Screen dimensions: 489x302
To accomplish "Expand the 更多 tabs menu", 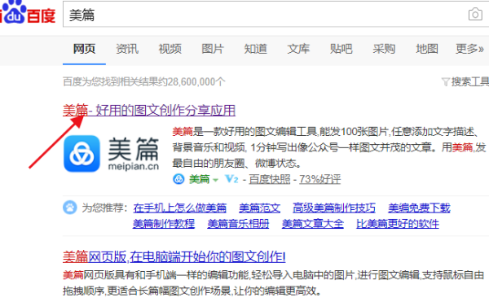I will (x=469, y=49).
